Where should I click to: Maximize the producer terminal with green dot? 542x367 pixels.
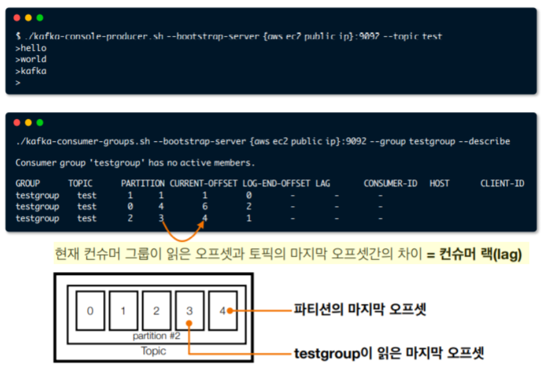[x=40, y=18]
